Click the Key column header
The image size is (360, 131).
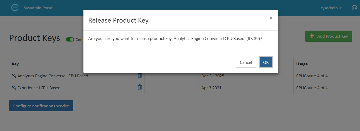[x=15, y=64]
